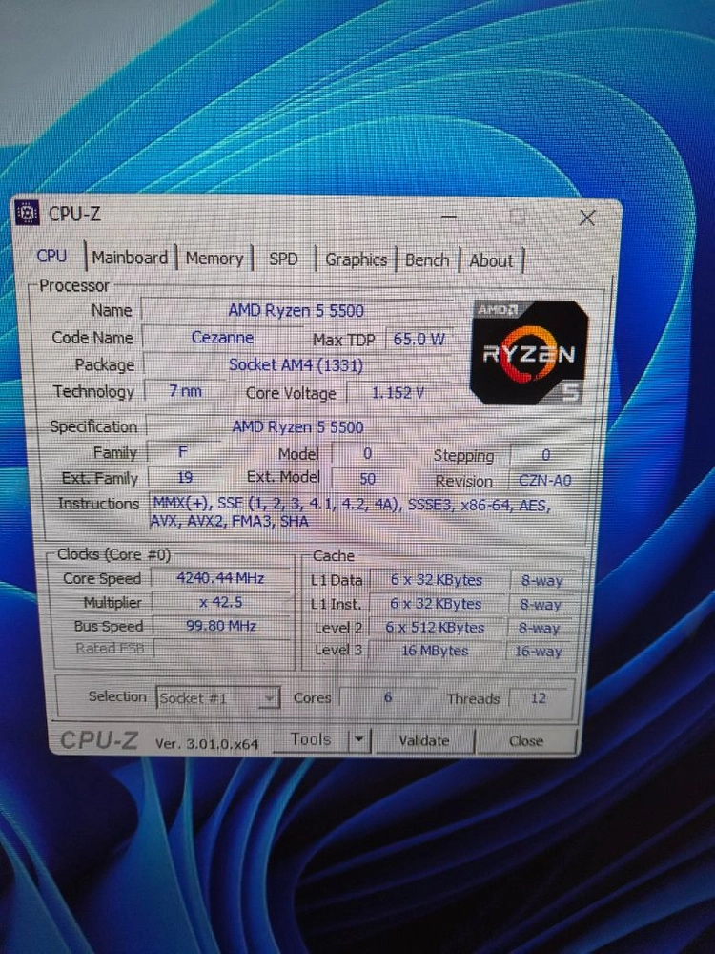This screenshot has width=715, height=954.
Task: Click the Name field AMD Ryzen 5 5500
Action: tap(296, 310)
